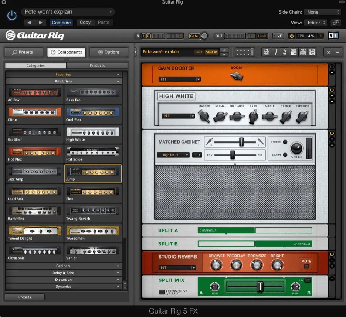The width and height of the screenshot is (346, 317).
Task: Click the Copy button
Action: (85, 23)
